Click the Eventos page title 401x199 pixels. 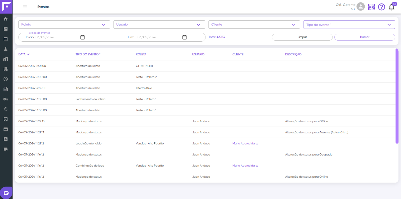coord(43,7)
